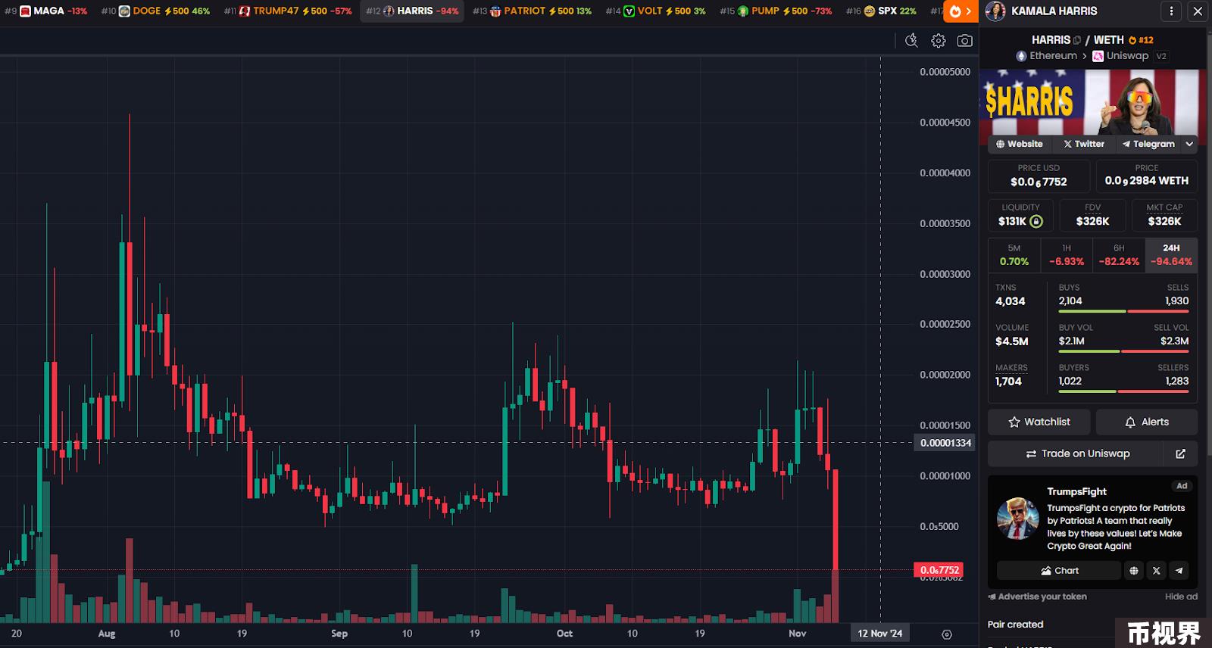
Task: Click the buys versus sells ratio bar
Action: 1123,311
